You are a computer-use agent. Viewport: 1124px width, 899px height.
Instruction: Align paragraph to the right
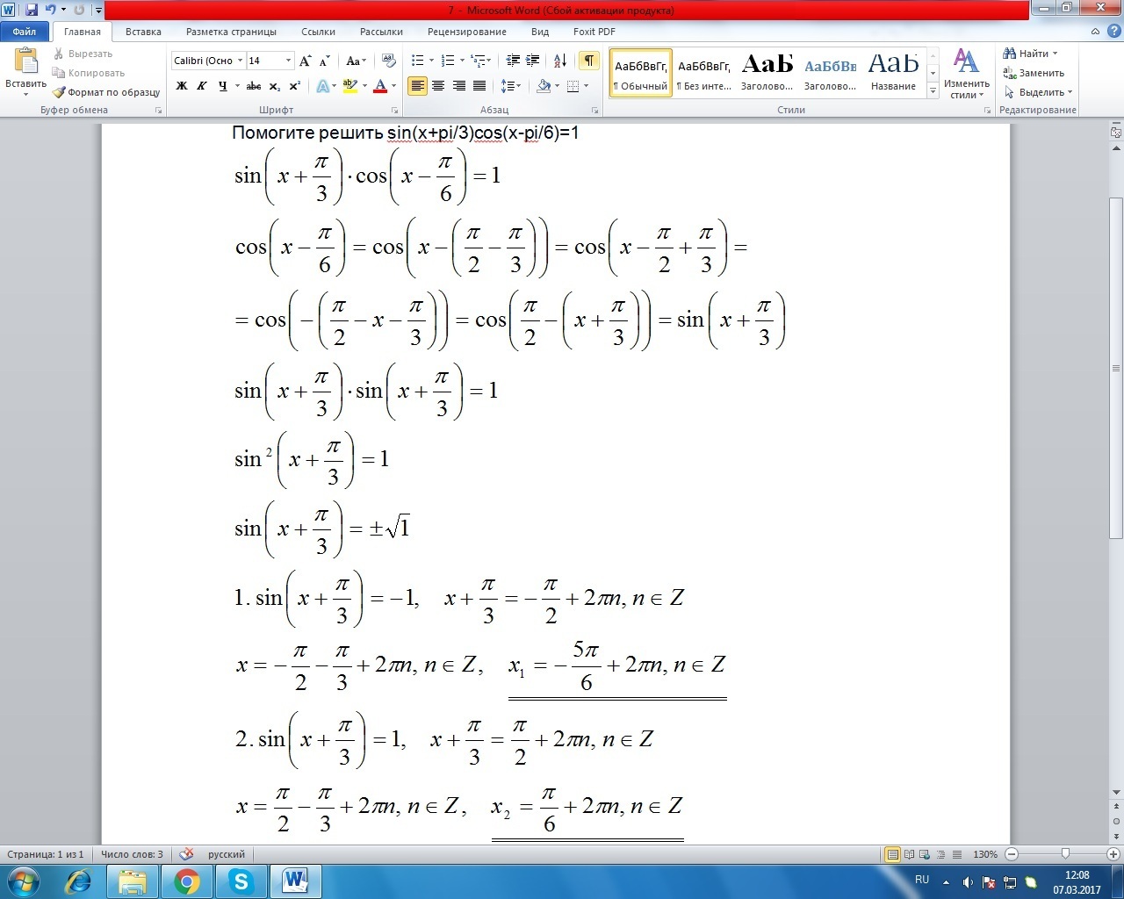(x=458, y=86)
